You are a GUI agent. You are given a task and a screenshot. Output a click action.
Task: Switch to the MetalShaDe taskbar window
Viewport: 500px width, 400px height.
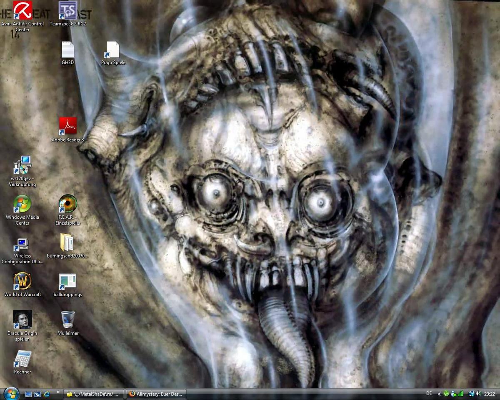94,394
